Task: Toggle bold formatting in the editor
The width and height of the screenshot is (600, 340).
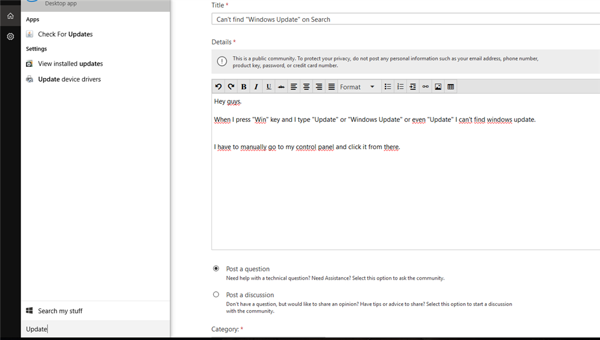Action: pos(244,87)
